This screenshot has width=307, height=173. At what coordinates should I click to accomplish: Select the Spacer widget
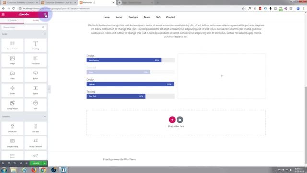click(35, 90)
